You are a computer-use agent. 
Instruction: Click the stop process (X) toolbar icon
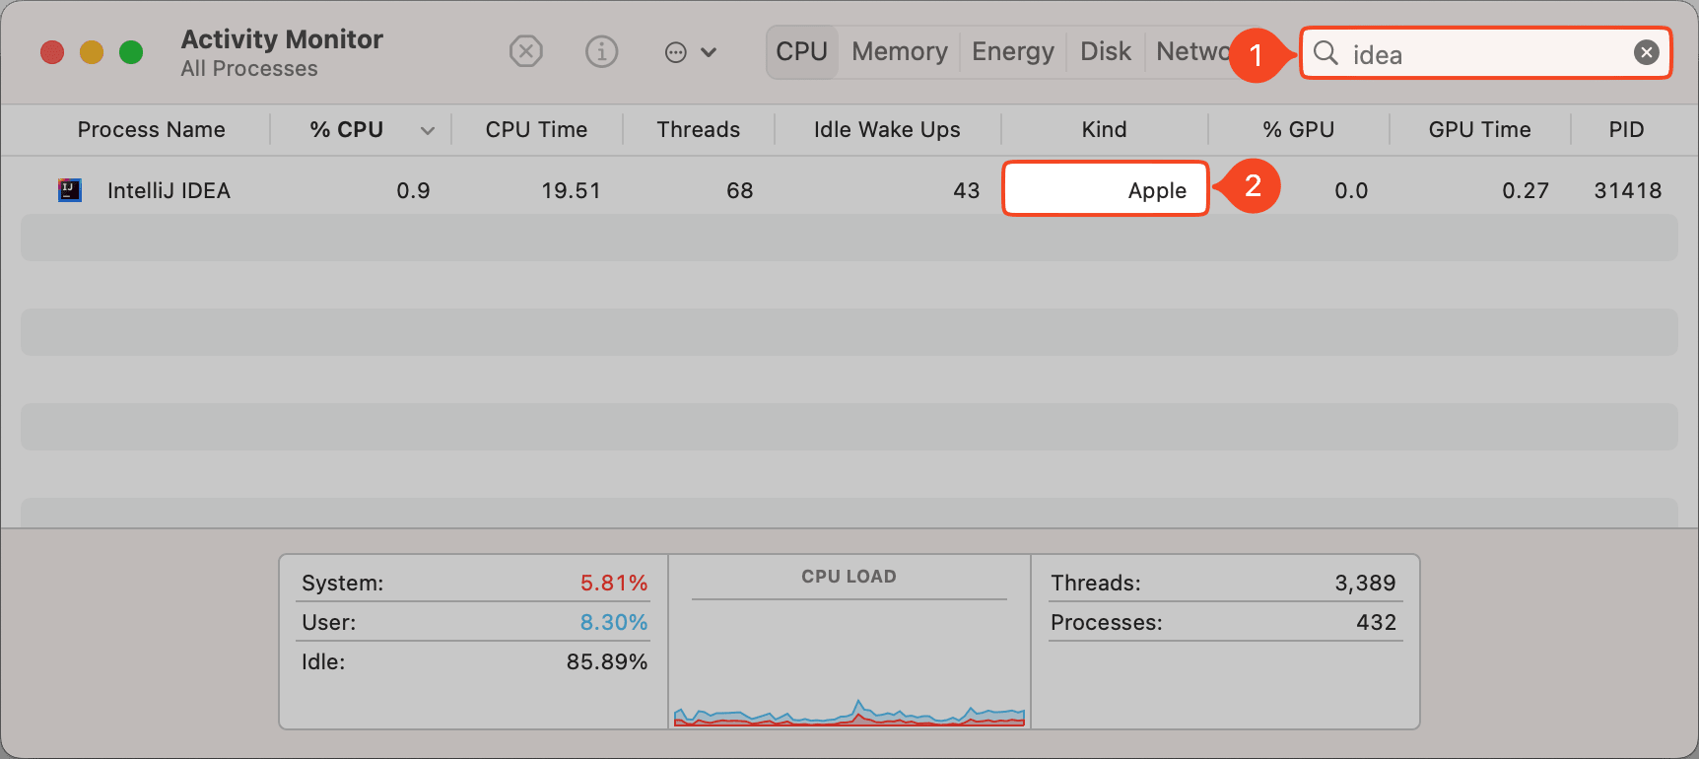click(525, 51)
